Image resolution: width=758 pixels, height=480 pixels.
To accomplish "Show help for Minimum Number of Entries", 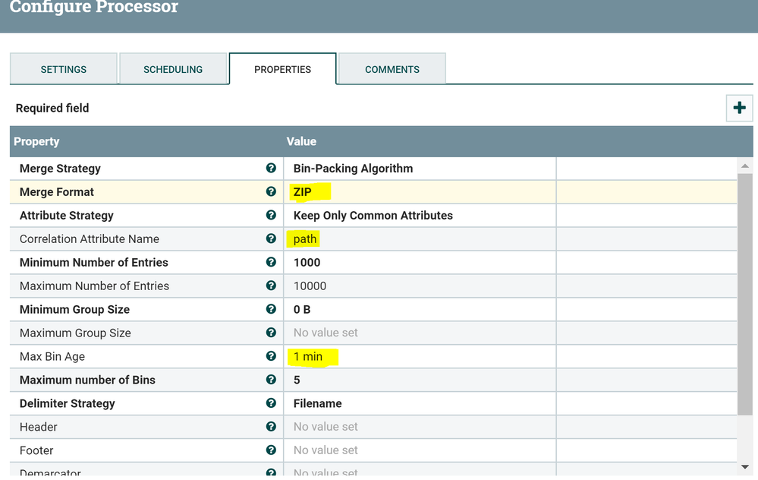I will (271, 262).
